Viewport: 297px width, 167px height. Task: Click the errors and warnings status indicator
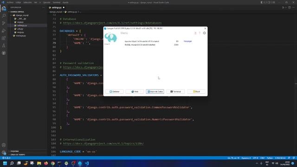[6, 158]
